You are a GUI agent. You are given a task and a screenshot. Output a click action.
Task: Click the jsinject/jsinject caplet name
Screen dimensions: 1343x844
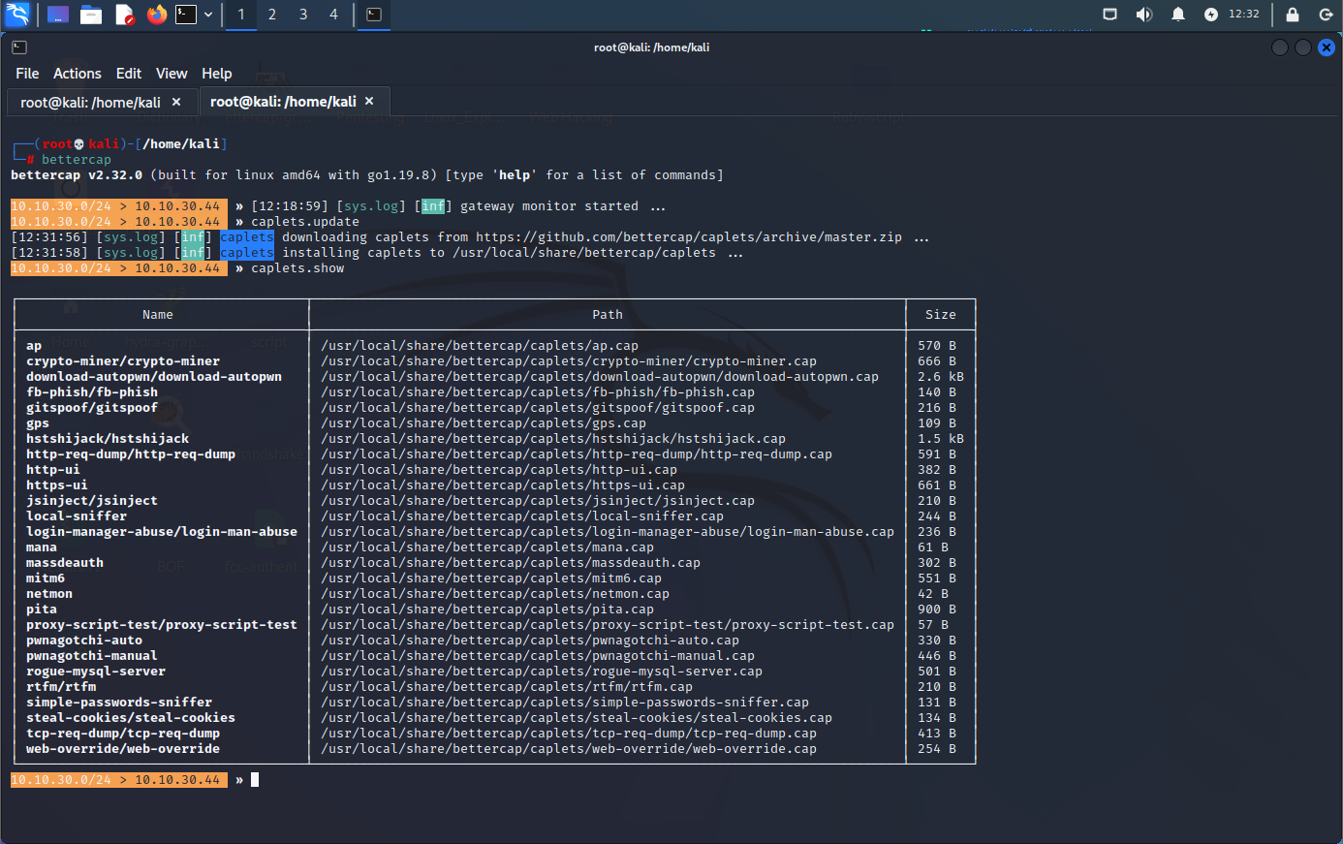point(92,501)
